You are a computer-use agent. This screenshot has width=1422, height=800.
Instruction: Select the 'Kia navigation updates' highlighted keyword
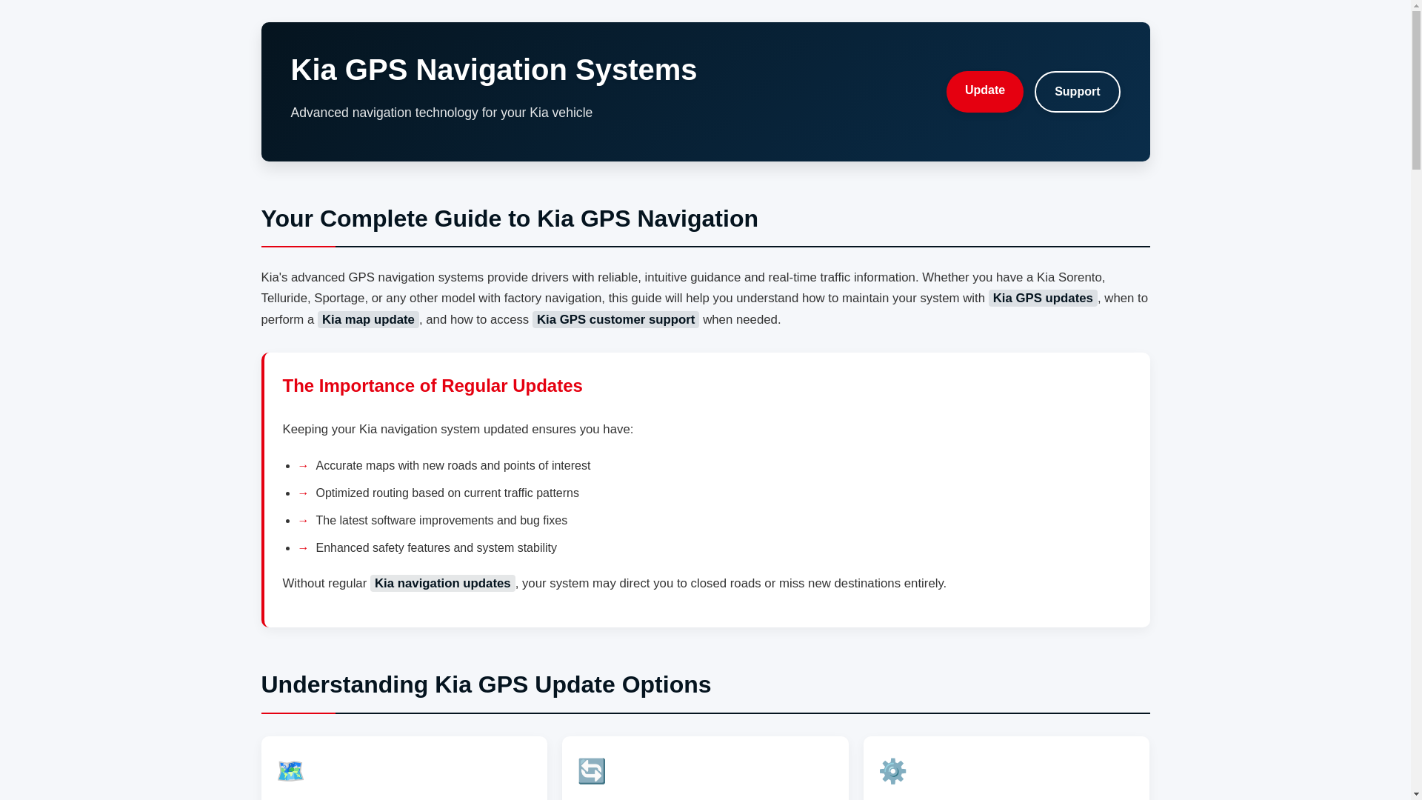[442, 583]
